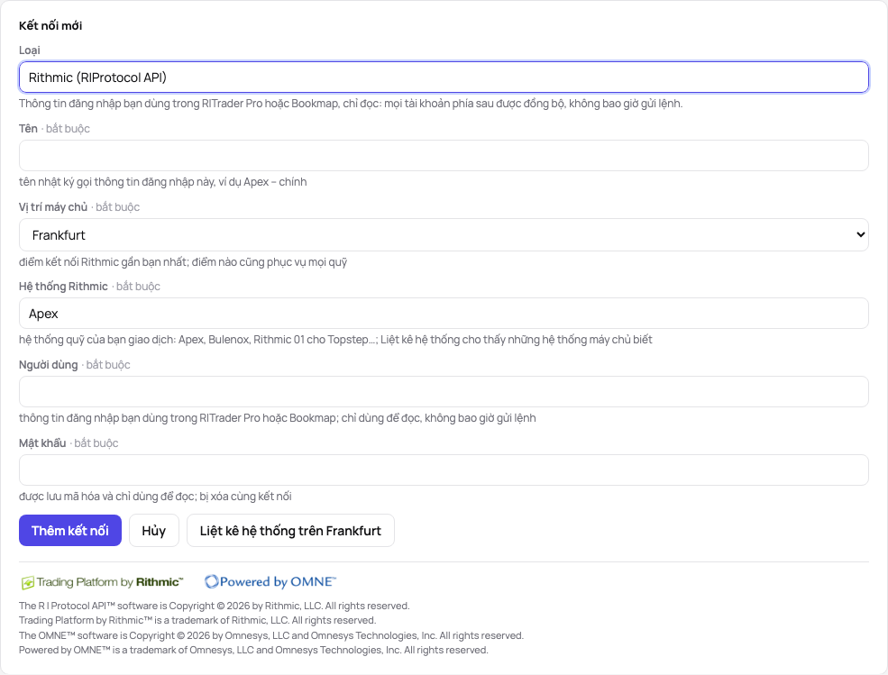Click the Tên field label

coord(28,129)
